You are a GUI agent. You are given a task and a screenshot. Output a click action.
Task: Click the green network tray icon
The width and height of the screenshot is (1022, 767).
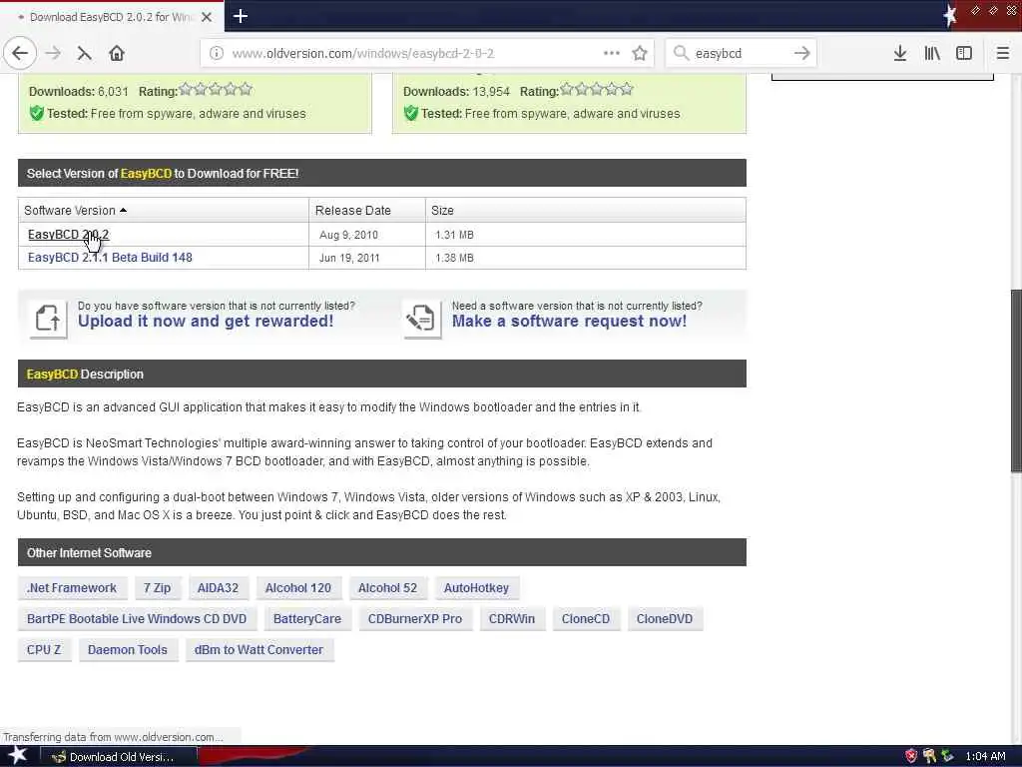[947, 756]
